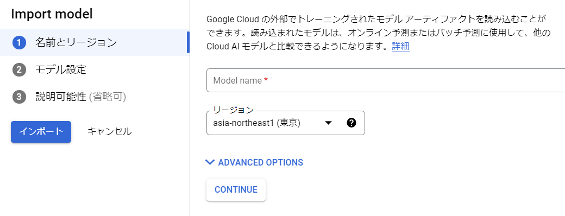Screen dimensions: 565x216
Task: Open the 詳細 link
Action: coord(400,47)
